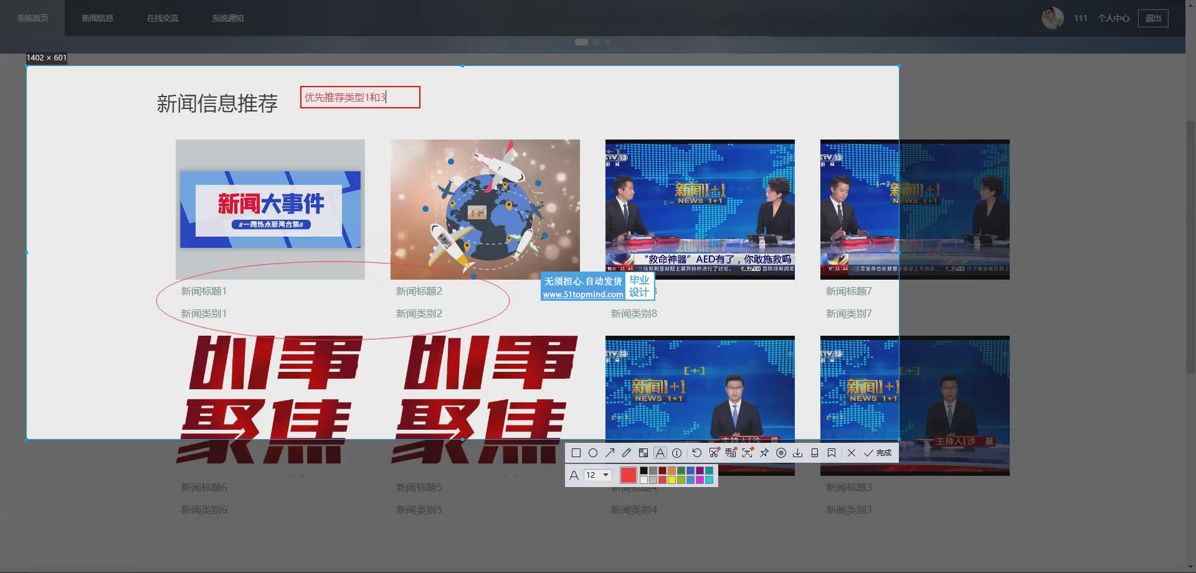Viewport: 1196px width, 573px height.
Task: Go to 个人中心
Action: (x=1113, y=18)
